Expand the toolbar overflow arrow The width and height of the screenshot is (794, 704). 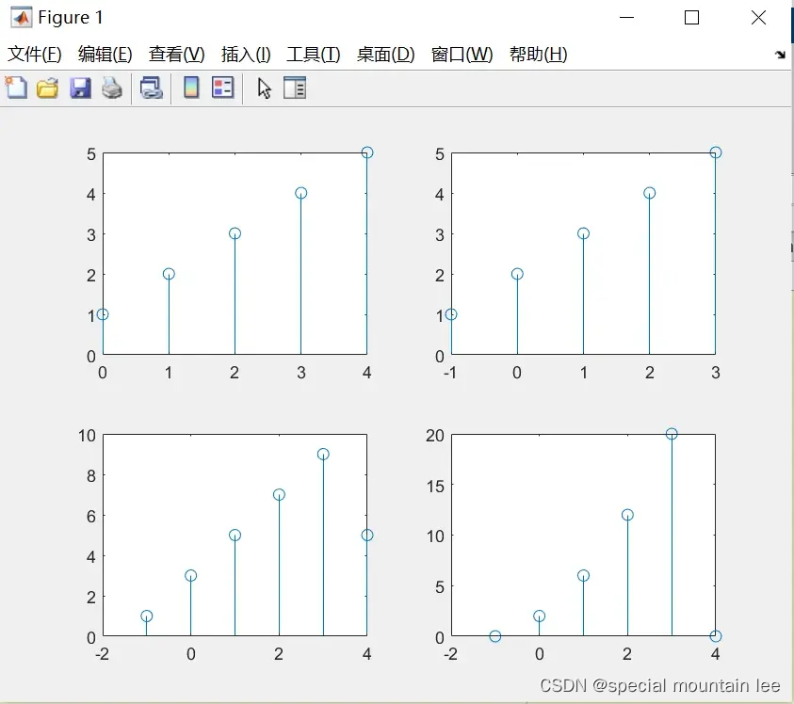[x=780, y=55]
